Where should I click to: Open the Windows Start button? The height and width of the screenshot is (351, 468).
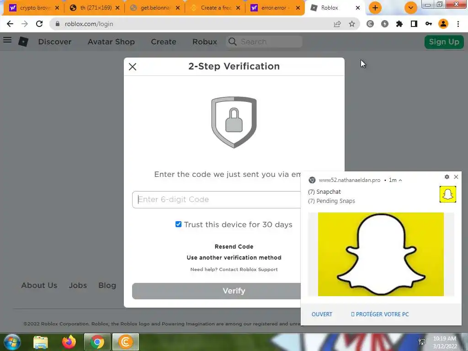(12, 342)
